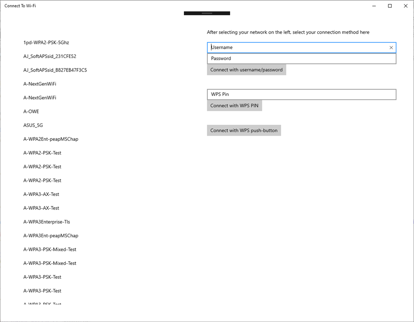Click the Connect with WPS PIN button

(234, 105)
